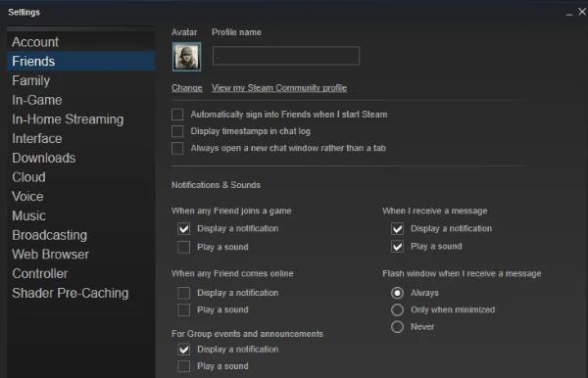Click the 'Profile name' label text
588x378 pixels.
point(236,32)
